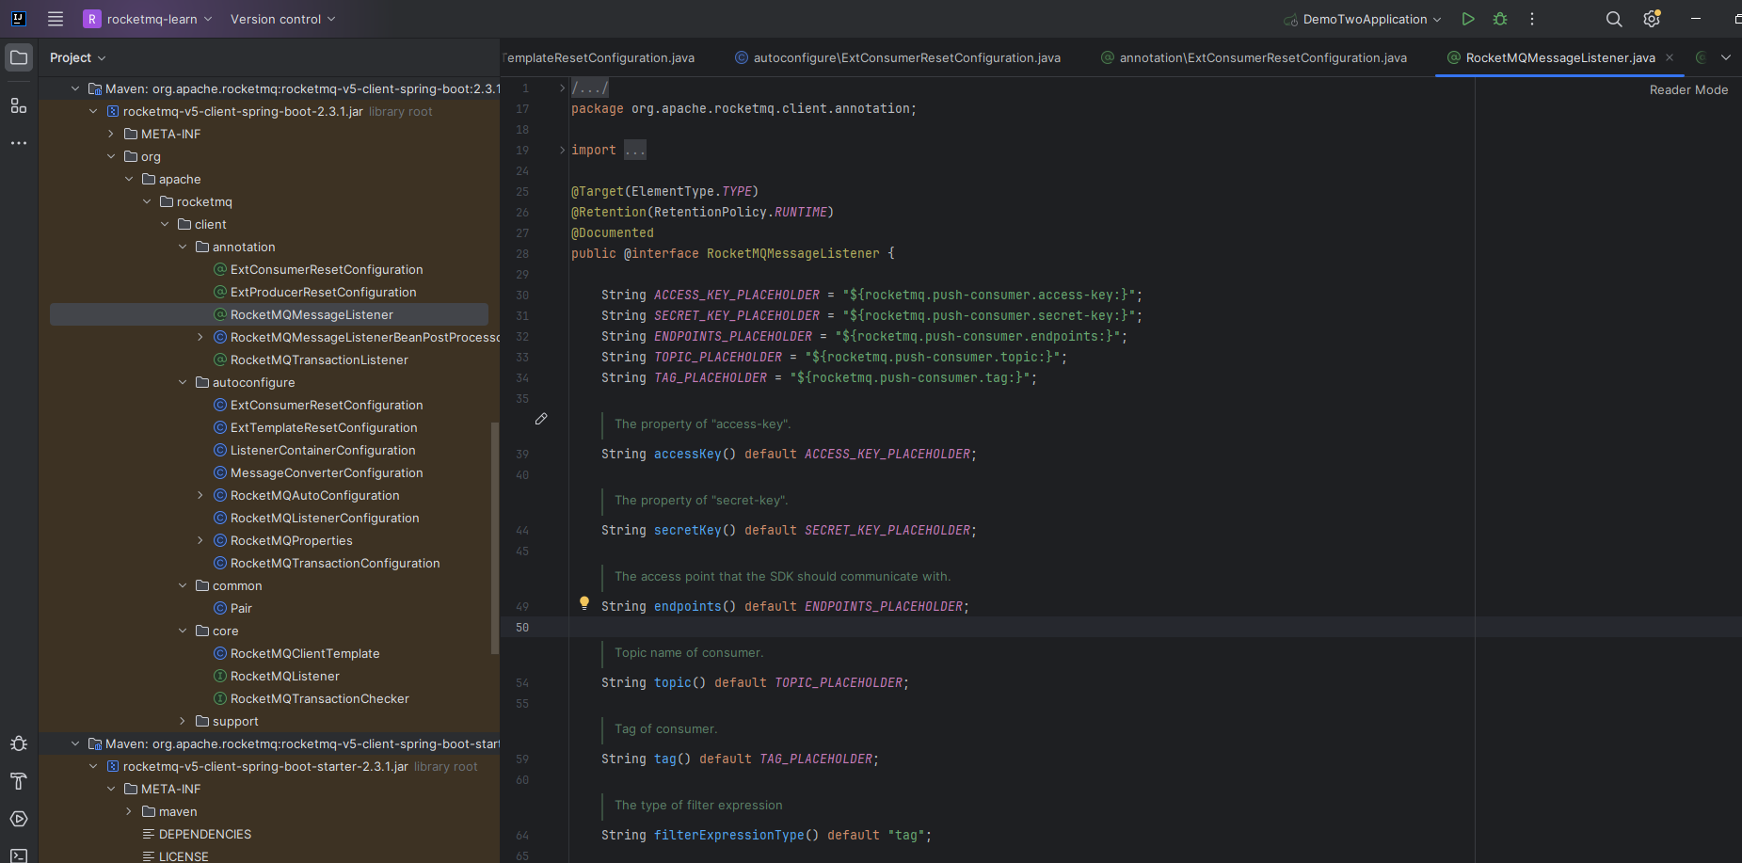
Task: Open the Version control dropdown
Action: tap(282, 19)
